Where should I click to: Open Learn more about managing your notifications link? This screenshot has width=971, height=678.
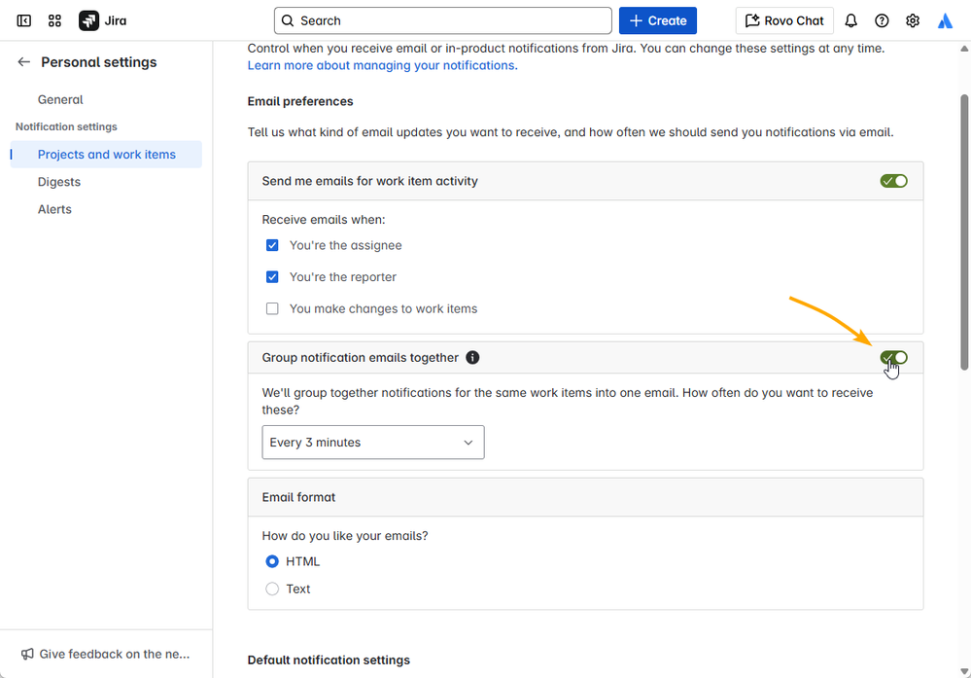pyautogui.click(x=382, y=66)
